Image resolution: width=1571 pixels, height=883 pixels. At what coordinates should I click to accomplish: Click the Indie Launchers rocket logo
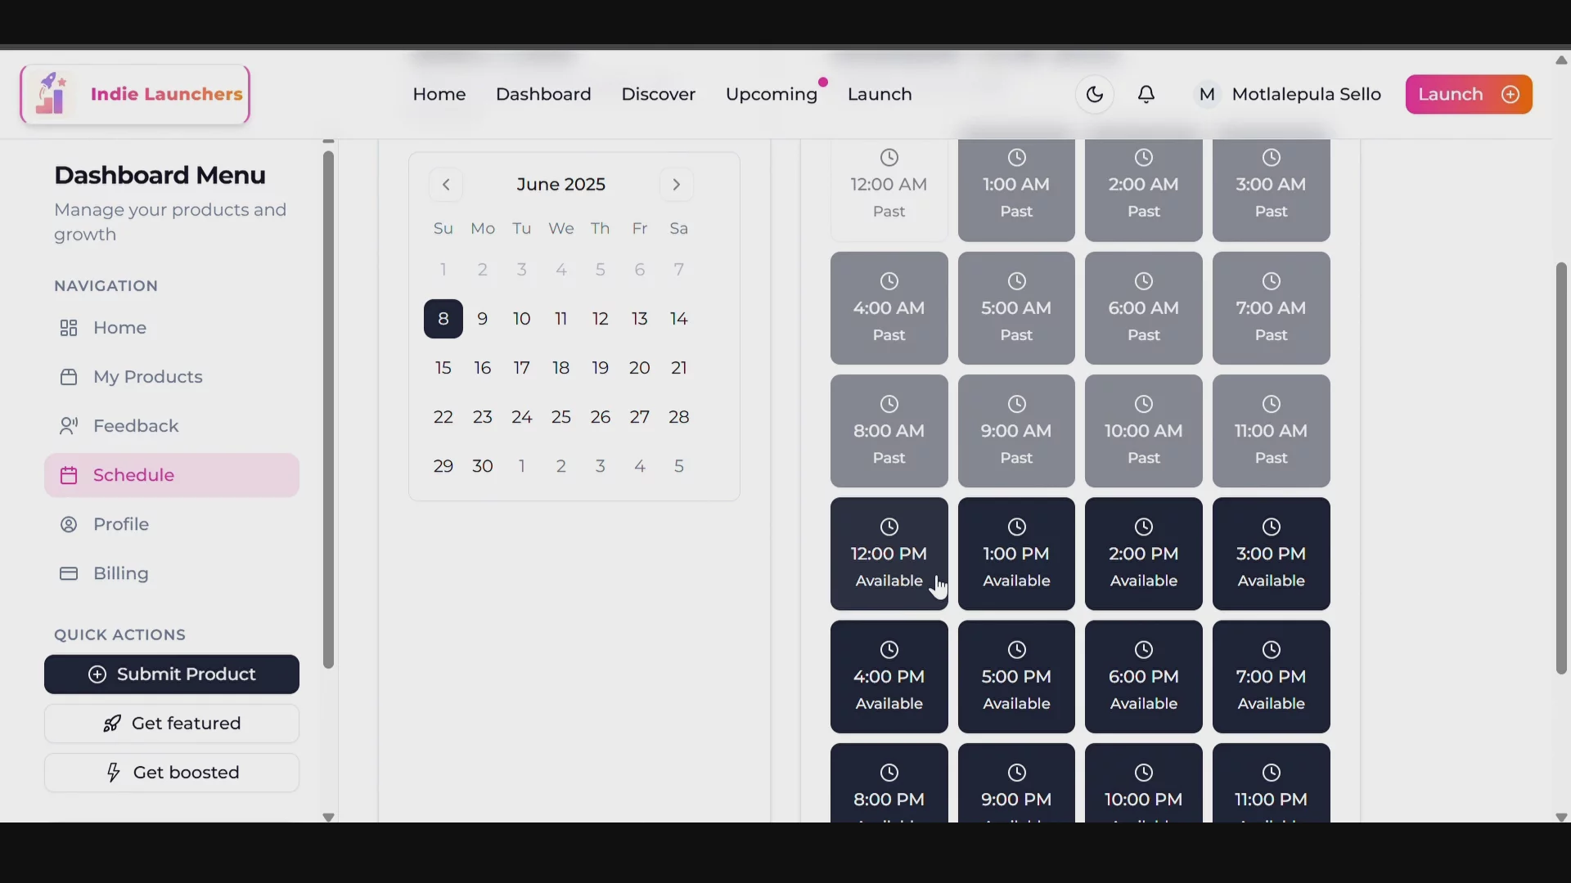coord(49,94)
